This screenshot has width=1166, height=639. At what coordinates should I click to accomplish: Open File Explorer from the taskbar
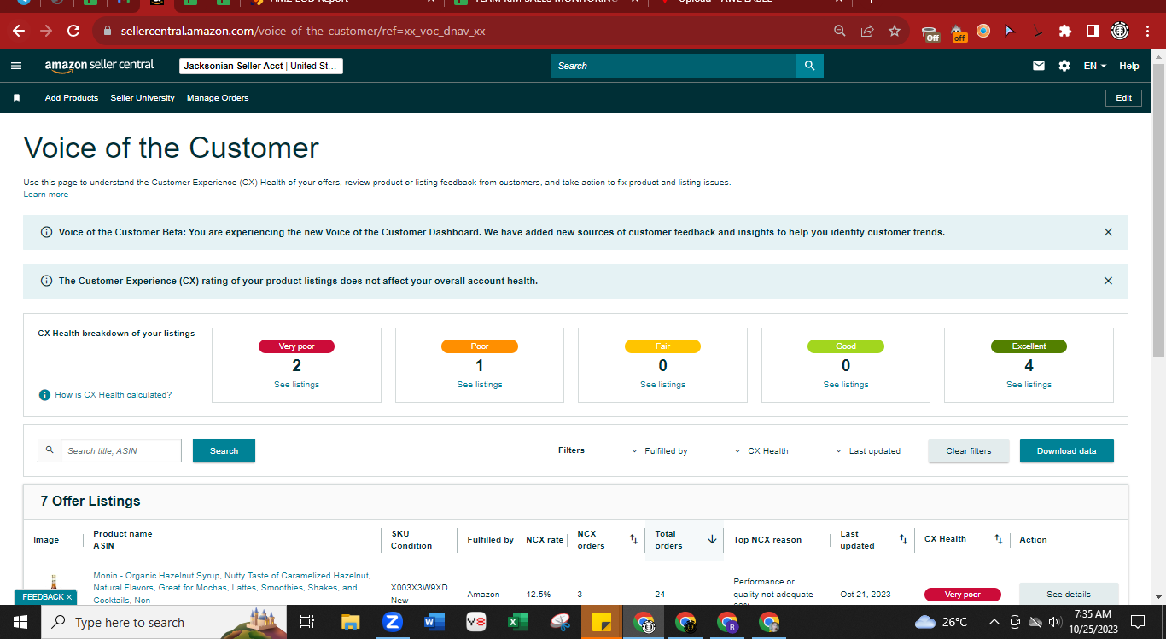(351, 622)
